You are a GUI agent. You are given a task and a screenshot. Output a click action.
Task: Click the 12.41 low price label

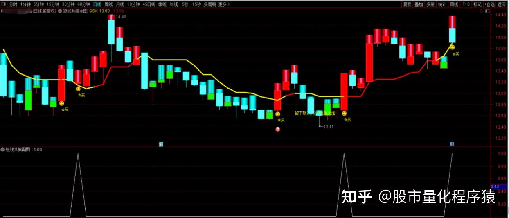[328, 127]
